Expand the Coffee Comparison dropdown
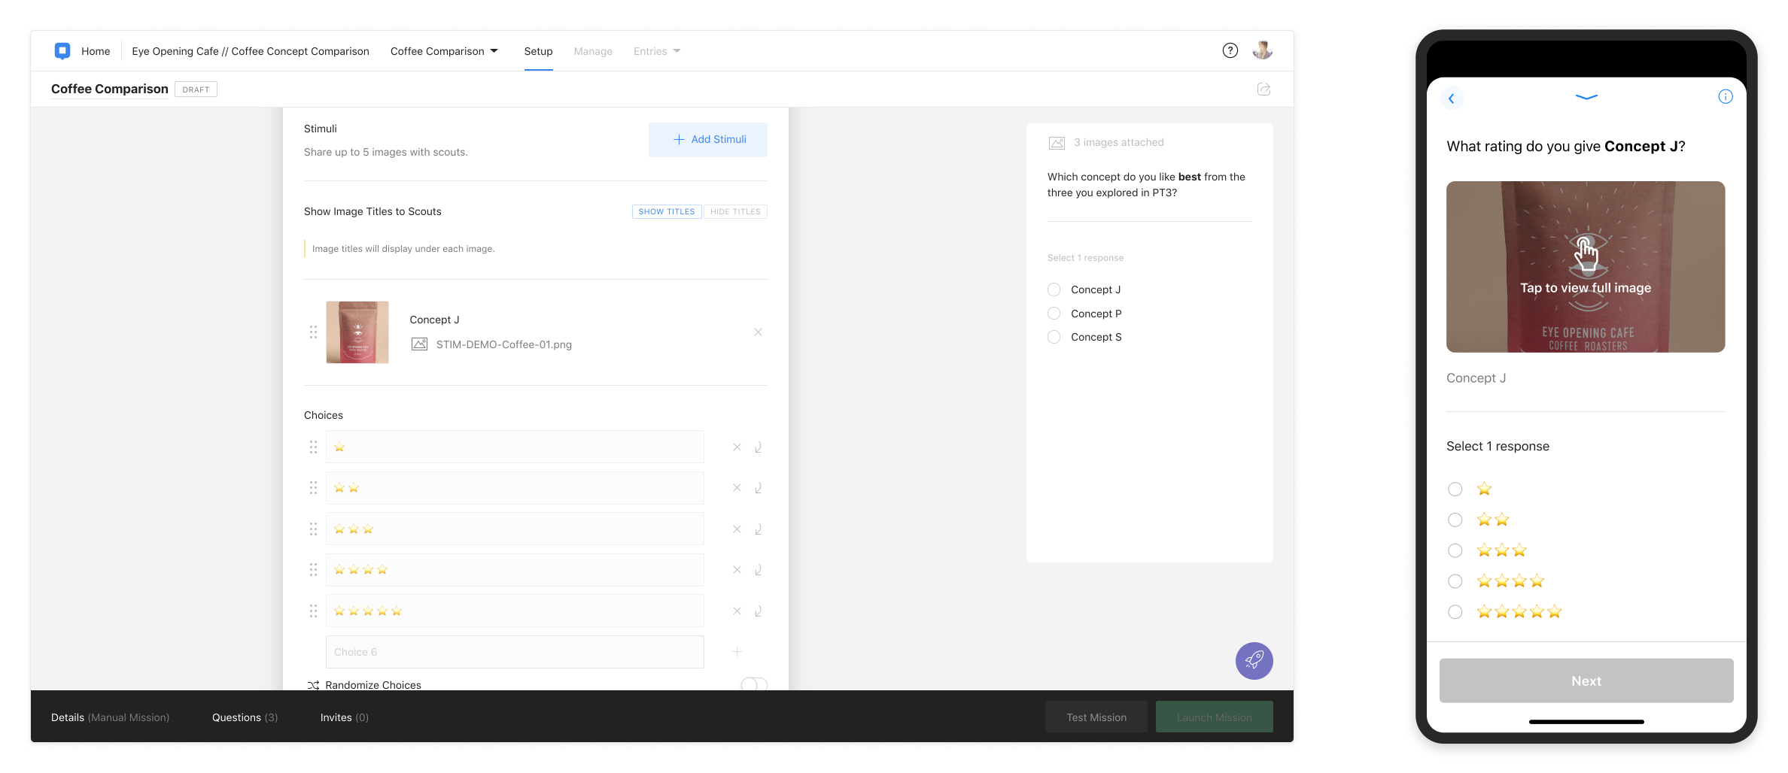Screen dimensions: 1788x773 click(x=444, y=51)
